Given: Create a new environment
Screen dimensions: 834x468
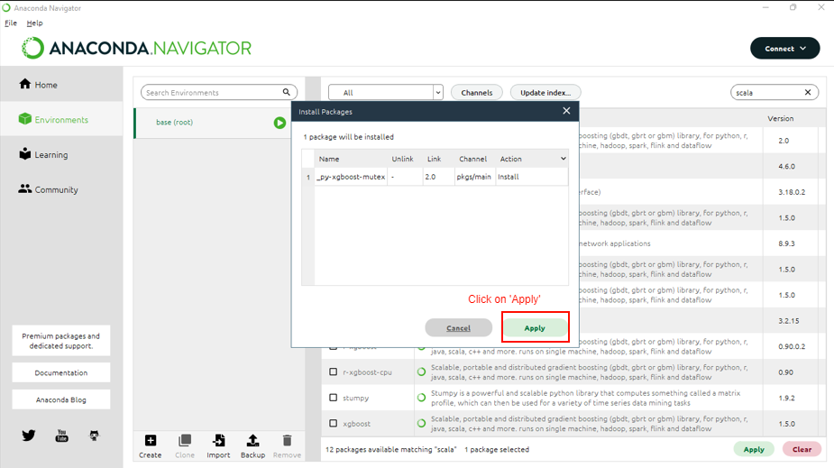Looking at the screenshot, I should click(151, 446).
